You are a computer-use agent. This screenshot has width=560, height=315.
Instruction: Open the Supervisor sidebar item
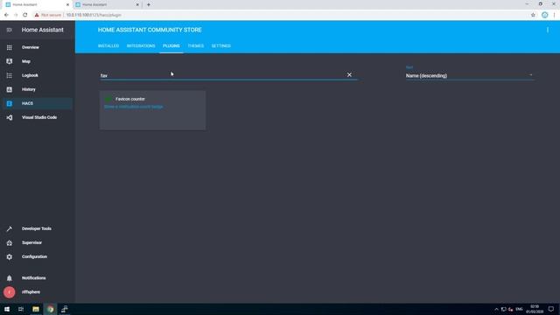pos(38,243)
